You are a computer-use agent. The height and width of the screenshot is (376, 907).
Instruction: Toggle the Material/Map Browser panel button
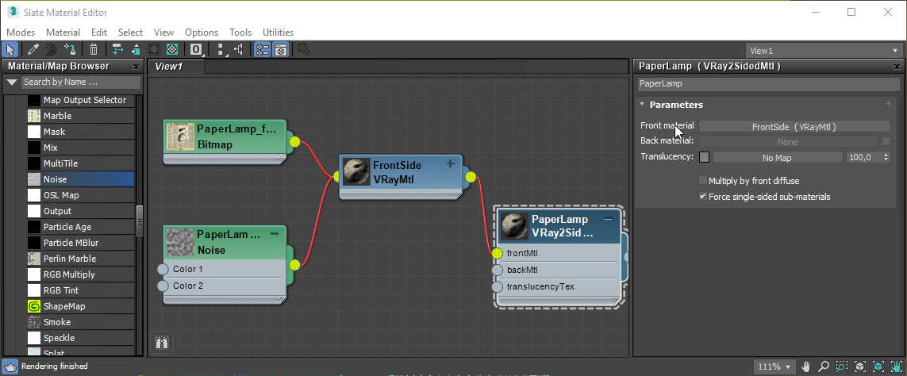coord(262,49)
